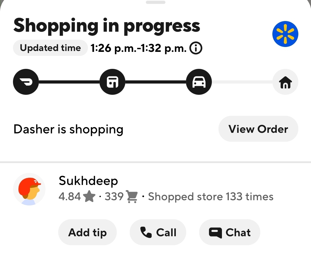Tap the 1:26 p.m.-1:32 p.m. time estimate
311x259 pixels.
(138, 48)
